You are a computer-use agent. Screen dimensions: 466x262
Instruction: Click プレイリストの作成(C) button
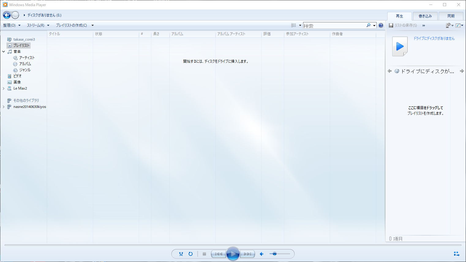tap(71, 25)
